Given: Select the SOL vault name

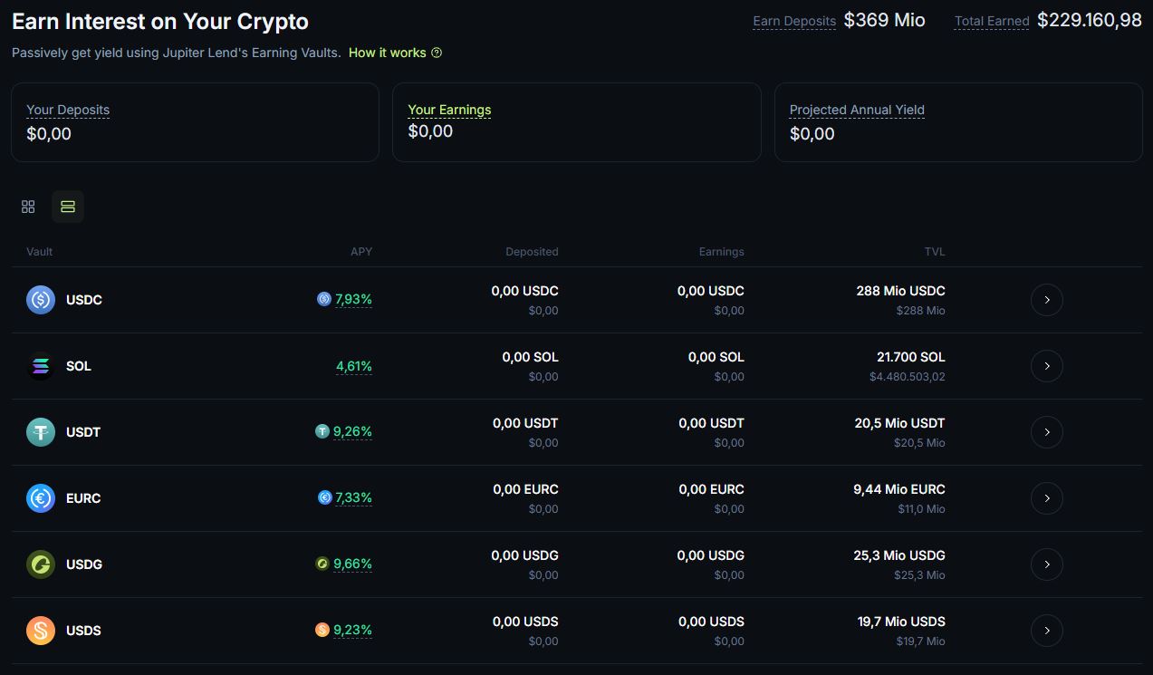Looking at the screenshot, I should [x=79, y=366].
